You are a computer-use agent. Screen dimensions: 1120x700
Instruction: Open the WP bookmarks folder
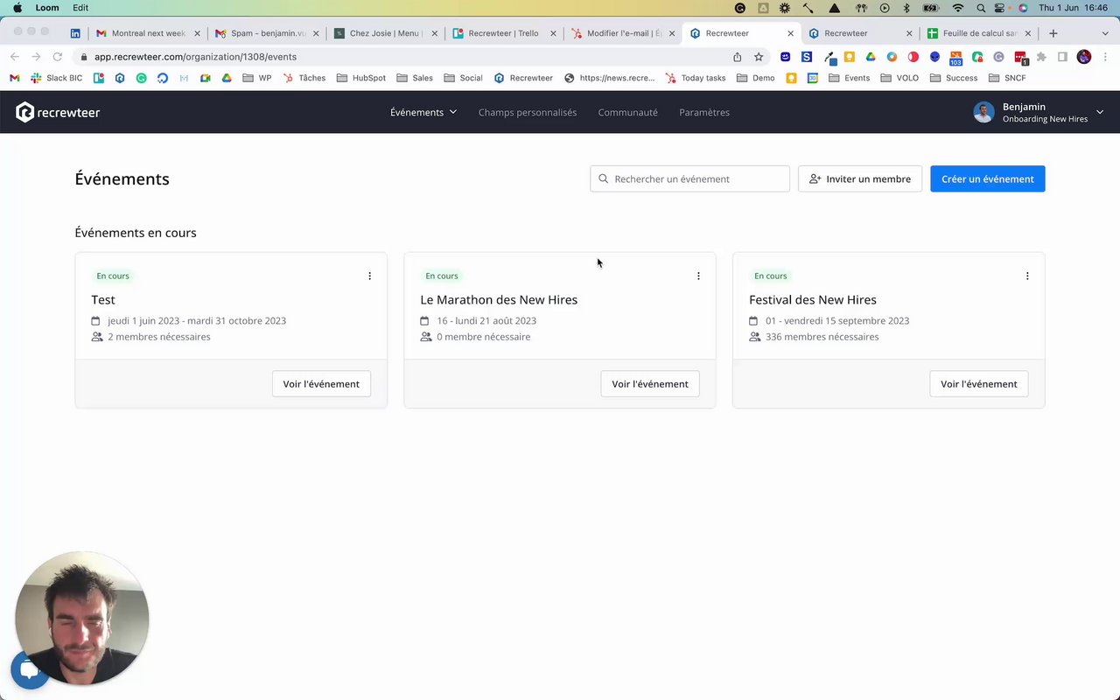[257, 78]
